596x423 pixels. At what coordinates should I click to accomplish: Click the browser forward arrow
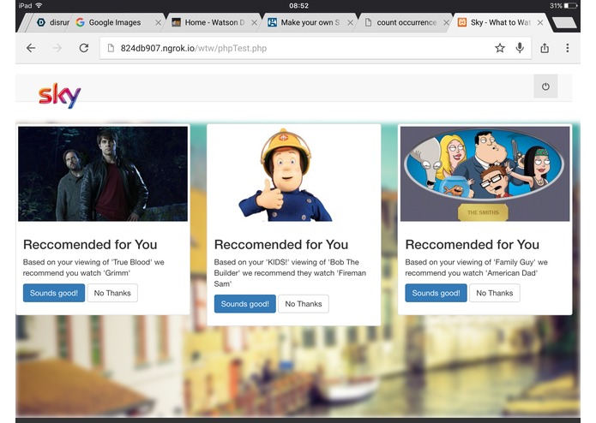point(57,48)
